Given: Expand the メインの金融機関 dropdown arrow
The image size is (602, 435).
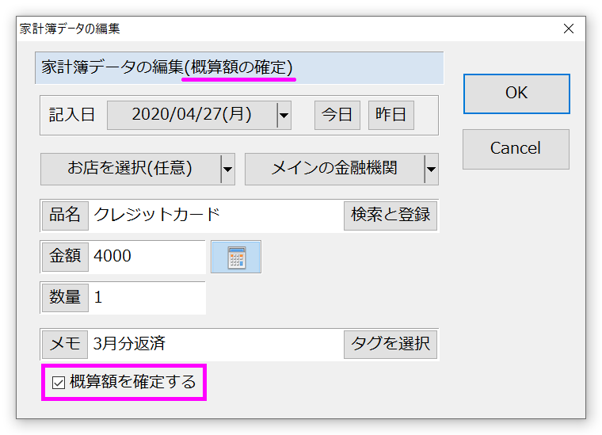Looking at the screenshot, I should [x=431, y=169].
